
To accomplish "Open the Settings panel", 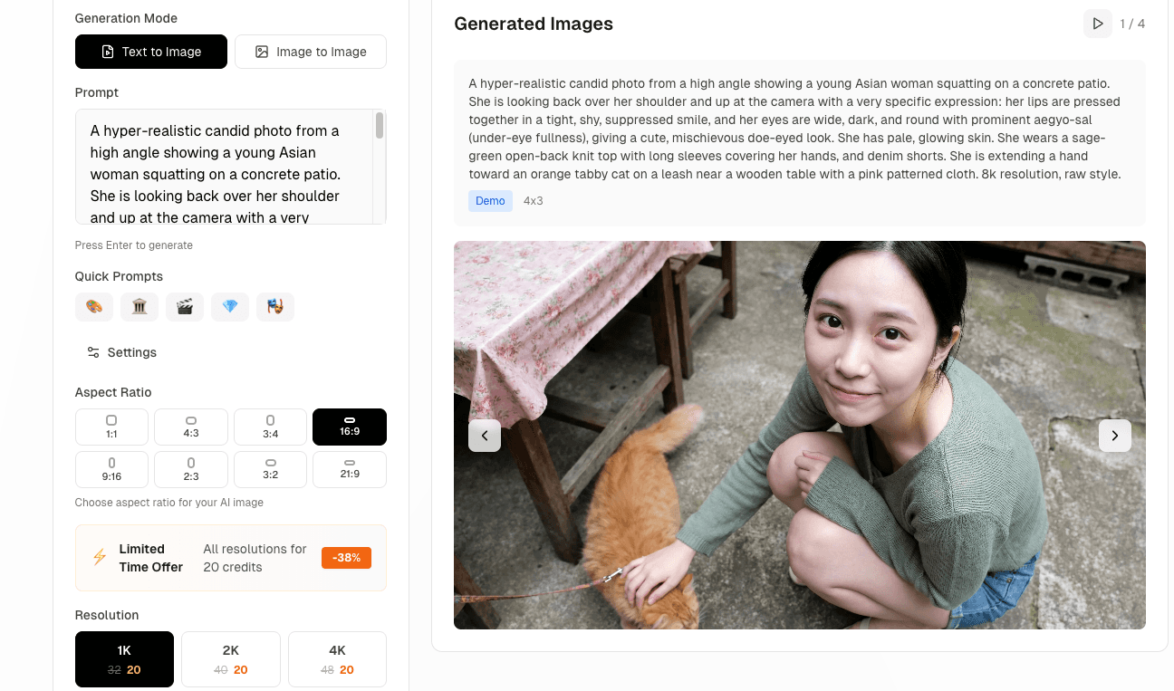I will (x=120, y=352).
